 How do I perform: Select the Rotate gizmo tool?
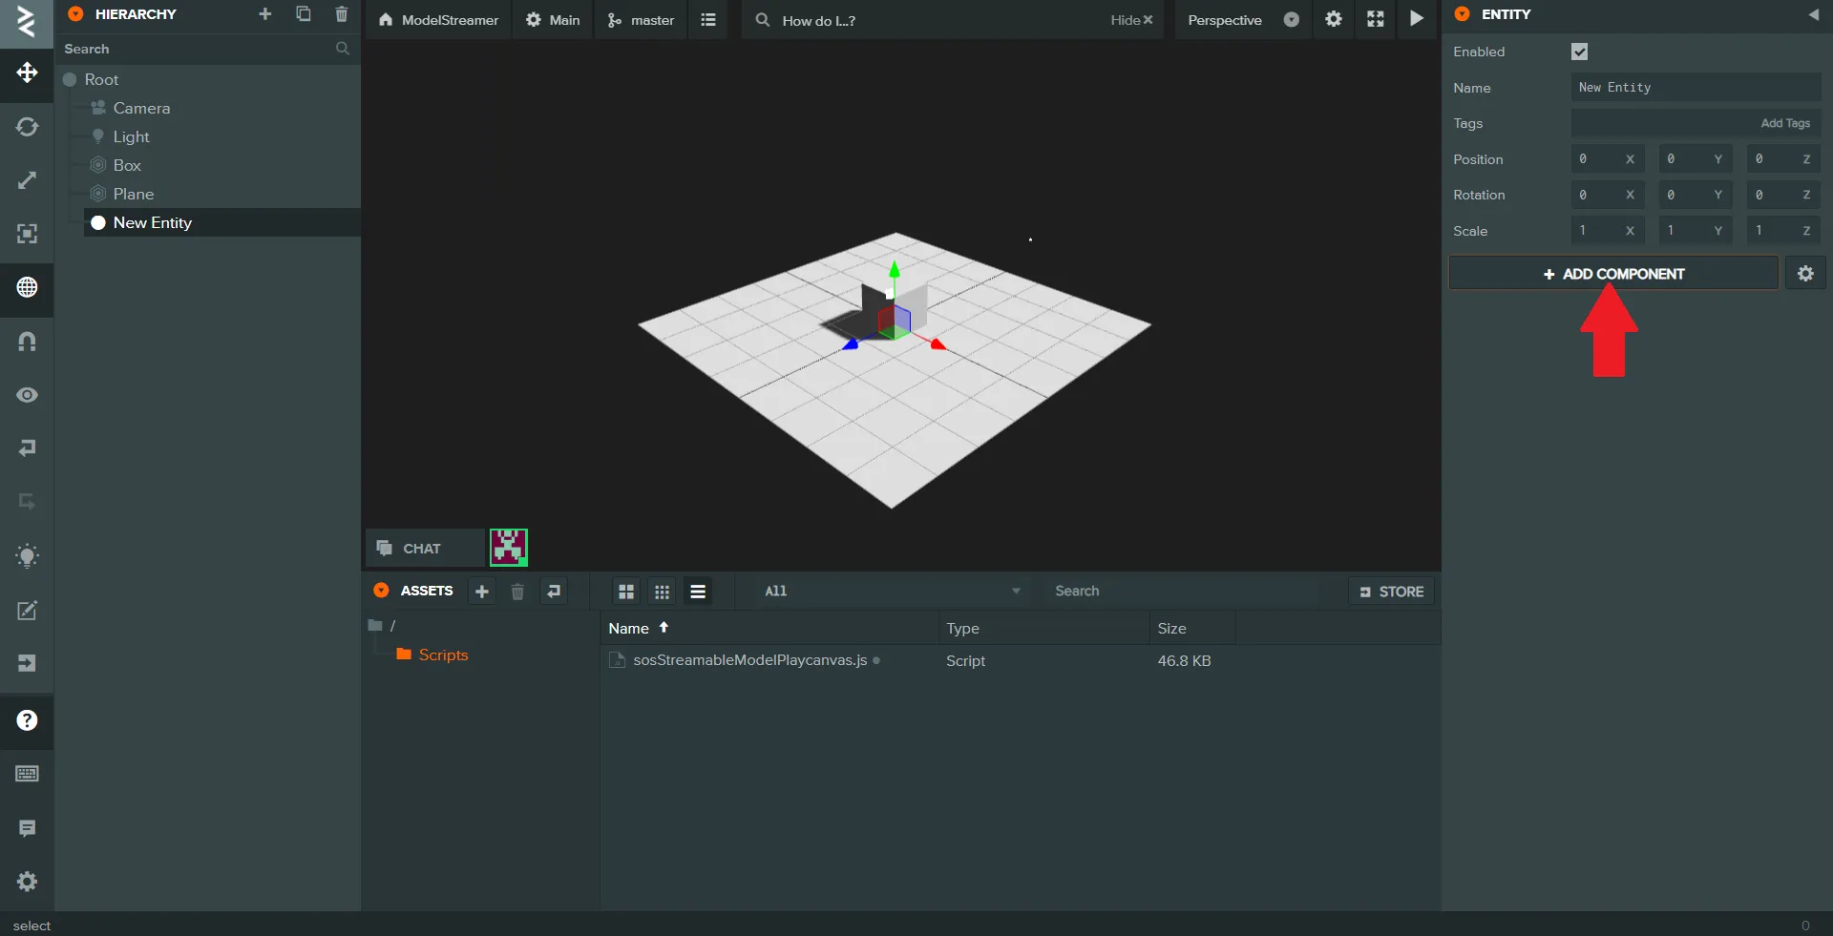tap(27, 127)
